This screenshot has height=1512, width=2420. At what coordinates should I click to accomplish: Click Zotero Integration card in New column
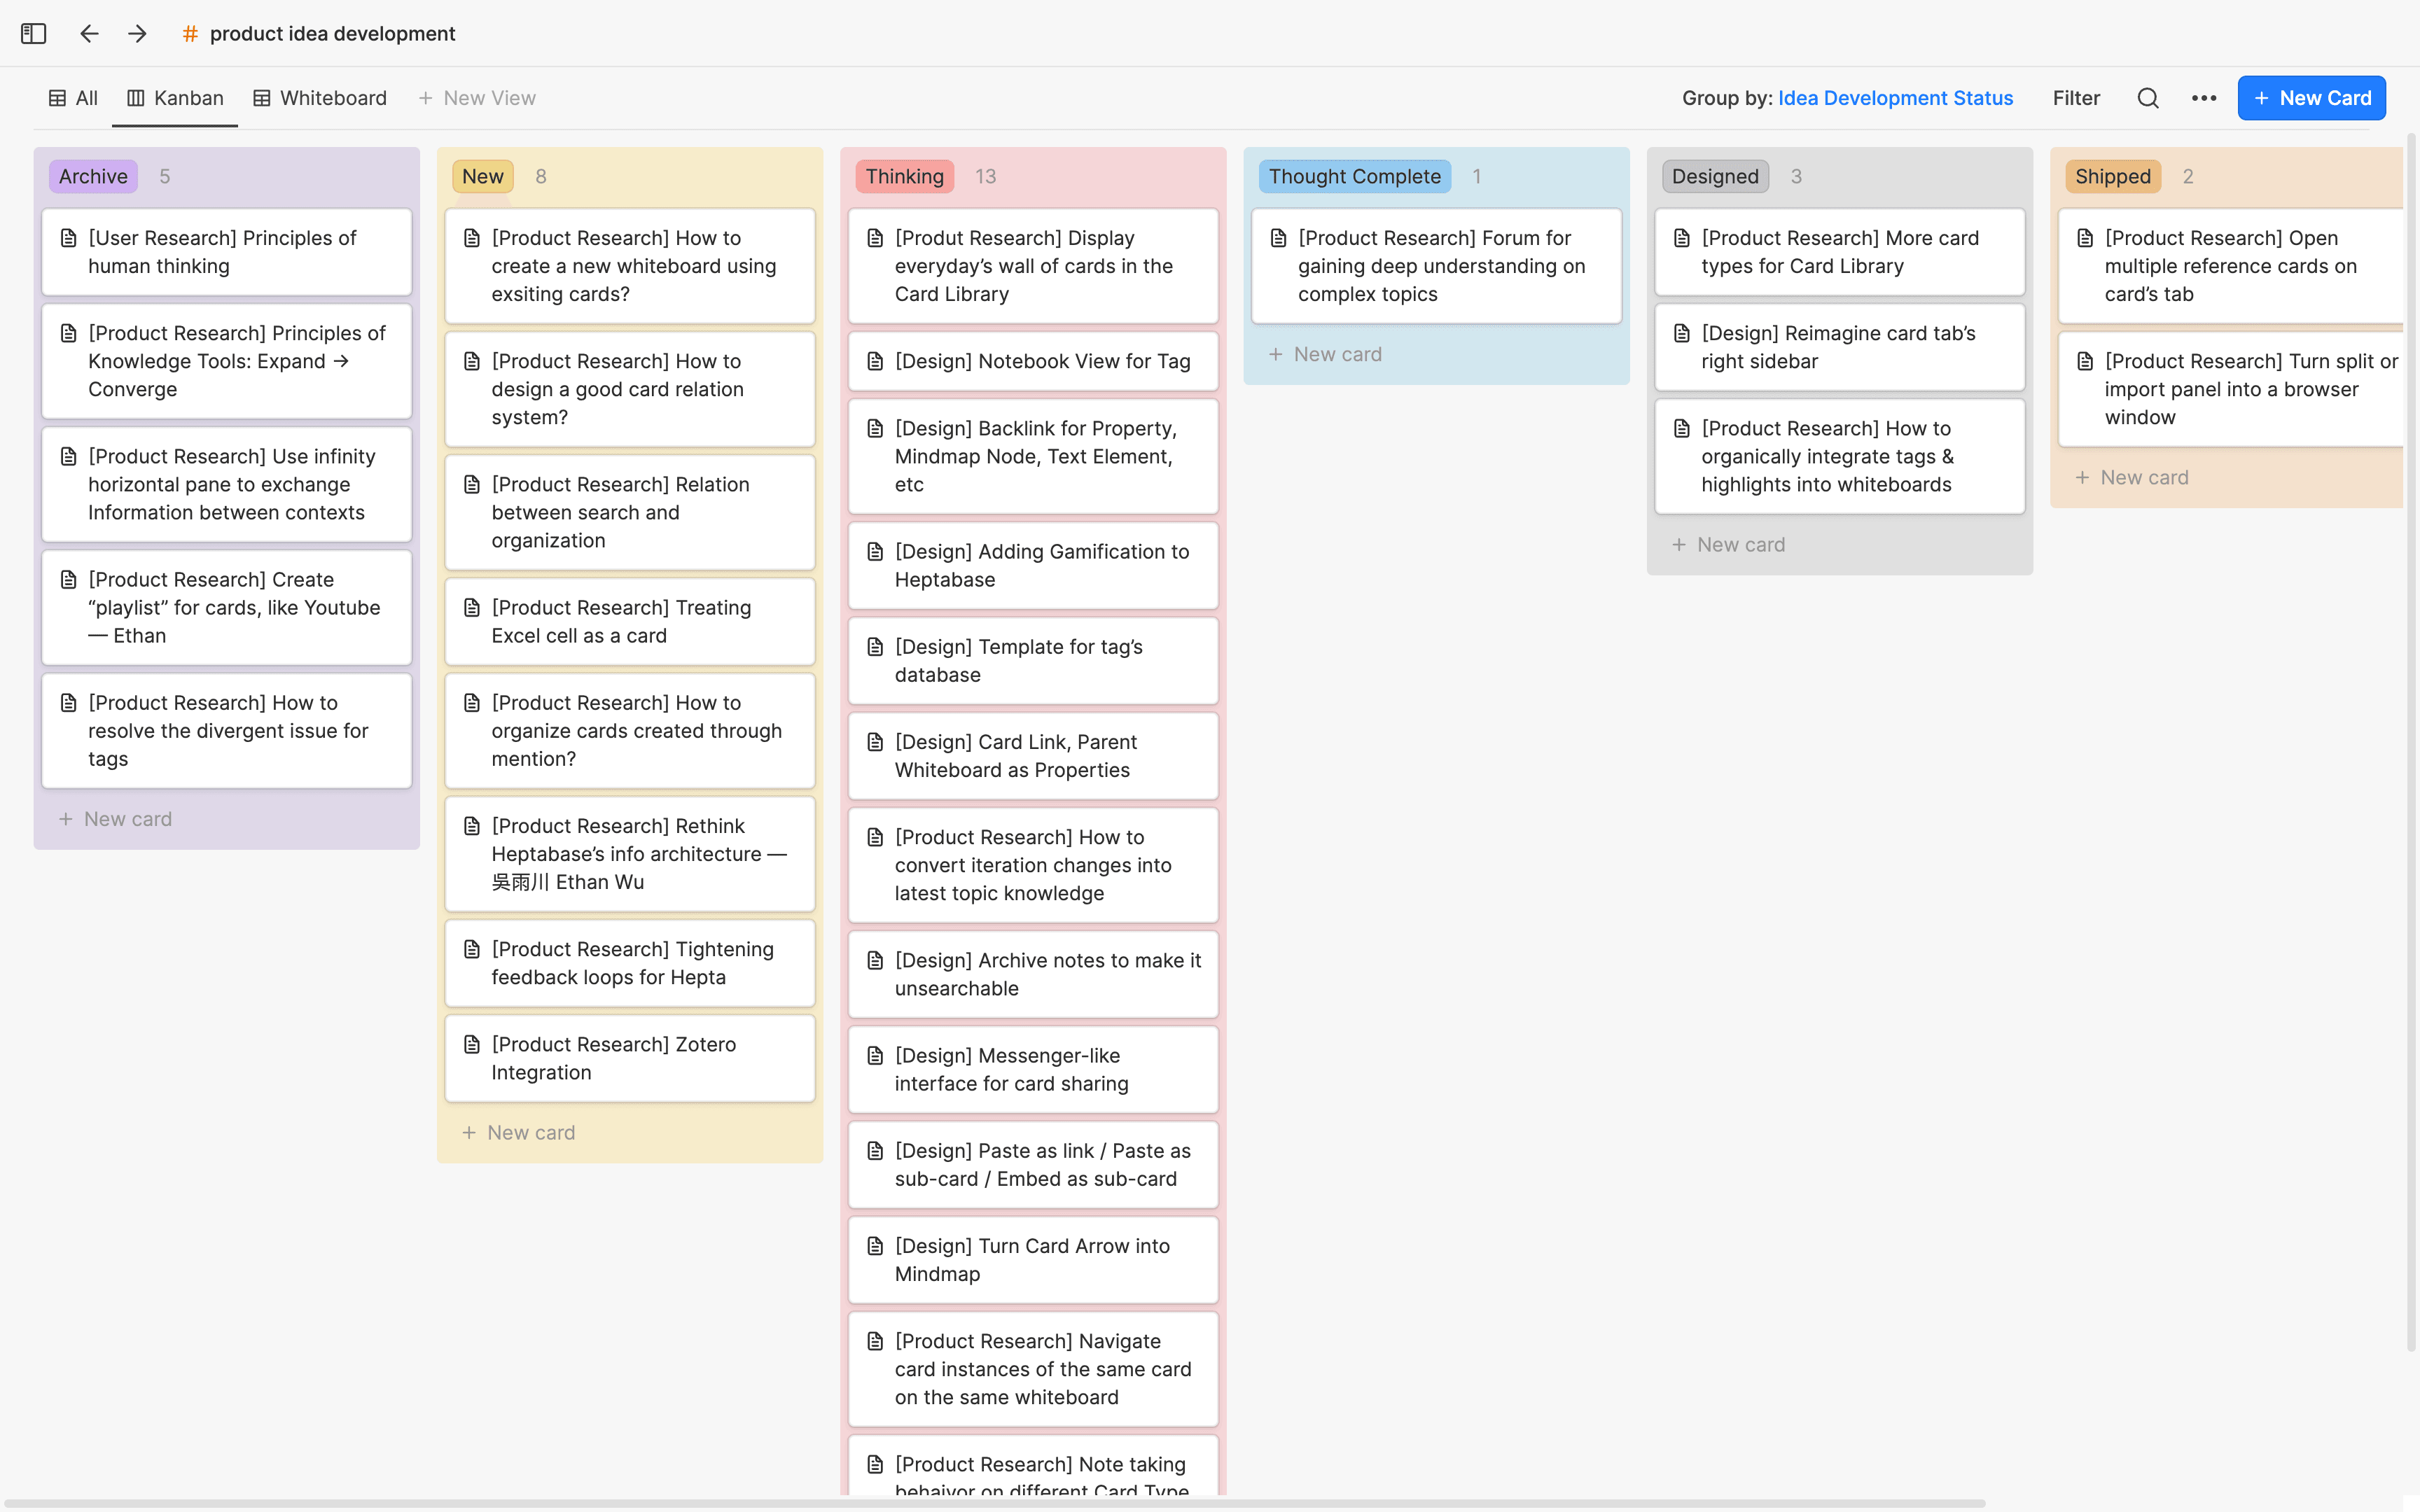tap(631, 1059)
